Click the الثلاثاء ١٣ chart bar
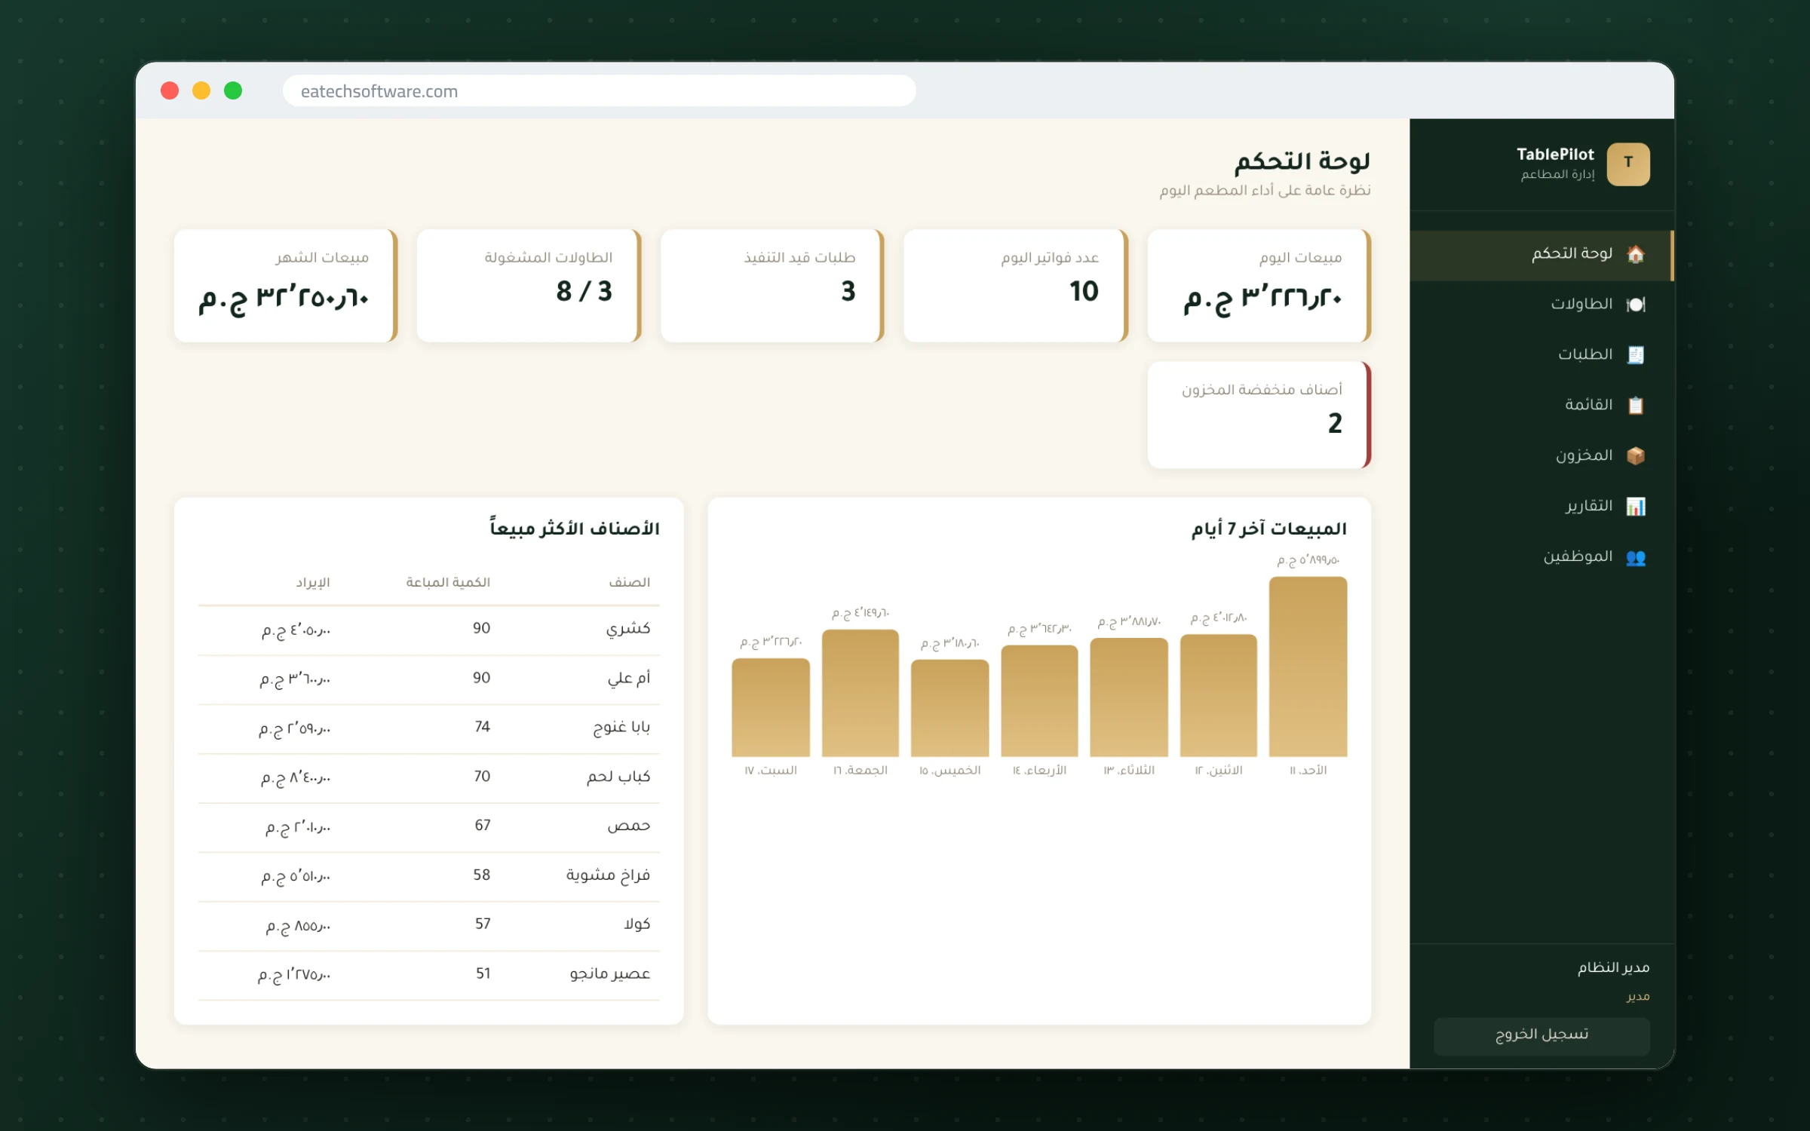 pyautogui.click(x=1128, y=697)
